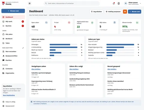This screenshot has height=110, width=144.
Task: Click the Wachtrij list icon
Action: pyautogui.click(x=3, y=26)
